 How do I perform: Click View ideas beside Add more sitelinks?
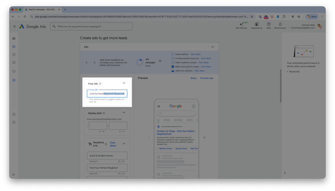click(x=199, y=70)
